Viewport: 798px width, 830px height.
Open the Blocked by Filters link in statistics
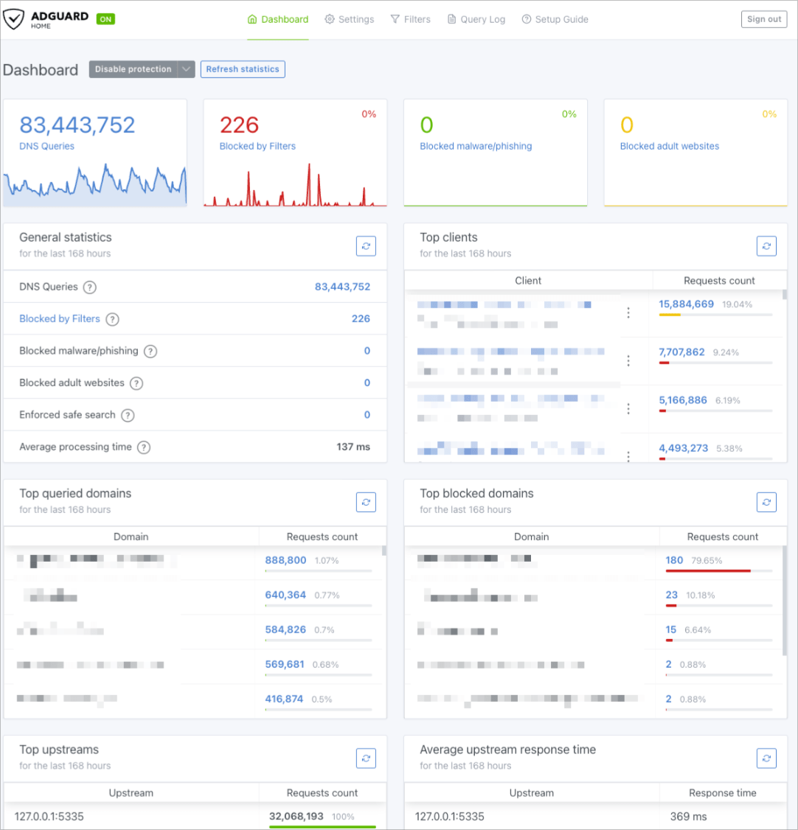60,319
